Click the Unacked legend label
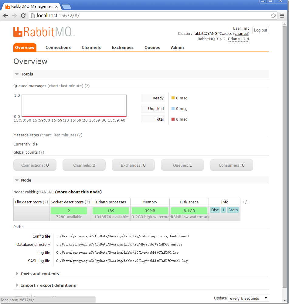The height and width of the screenshot is (304, 289). tap(153, 109)
